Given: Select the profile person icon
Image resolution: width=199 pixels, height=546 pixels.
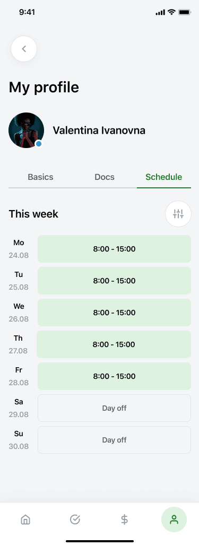Looking at the screenshot, I should pos(174,520).
